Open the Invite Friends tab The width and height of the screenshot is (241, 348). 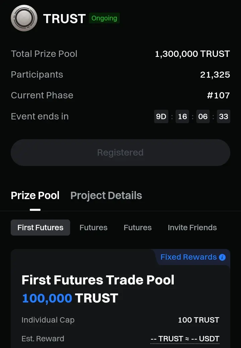tap(192, 228)
